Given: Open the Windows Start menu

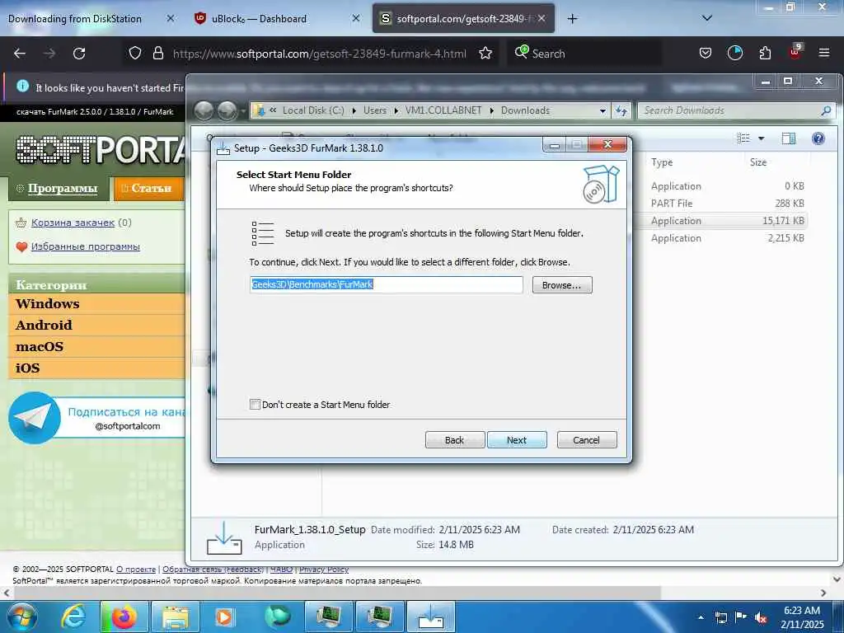Looking at the screenshot, I should (22, 617).
